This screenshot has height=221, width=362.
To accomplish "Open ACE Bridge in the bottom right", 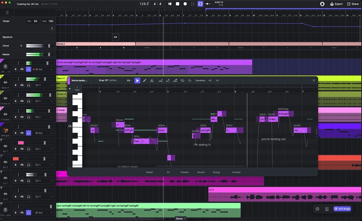I will point(342,209).
